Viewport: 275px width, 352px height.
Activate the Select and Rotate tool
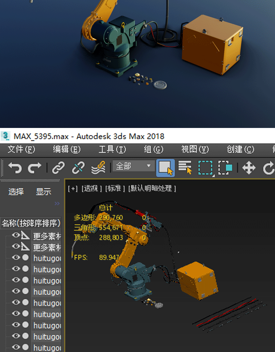(x=269, y=168)
